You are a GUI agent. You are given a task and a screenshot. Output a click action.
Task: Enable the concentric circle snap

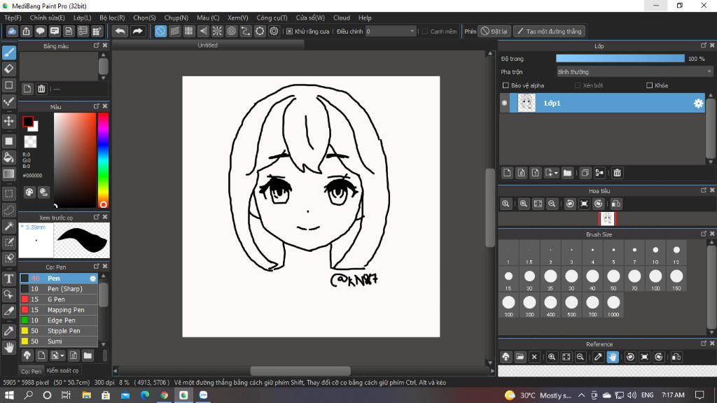231,31
